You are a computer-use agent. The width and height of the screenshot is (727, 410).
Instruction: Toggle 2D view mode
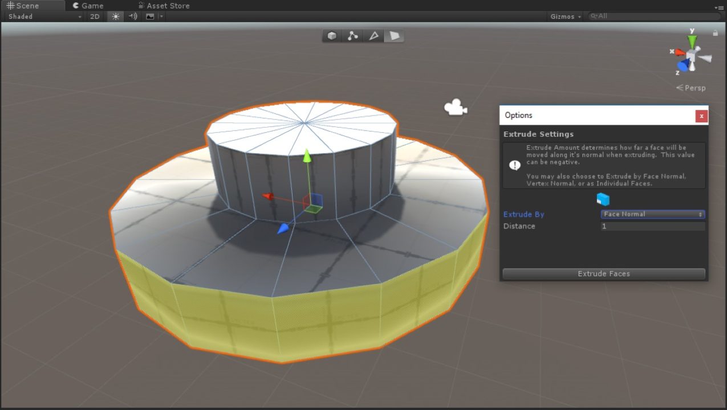tap(94, 17)
